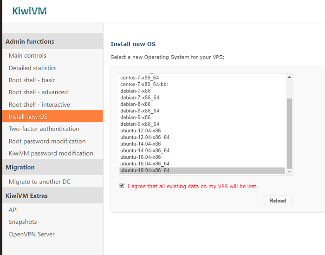Open the API page
The image size is (325, 255).
tap(13, 209)
